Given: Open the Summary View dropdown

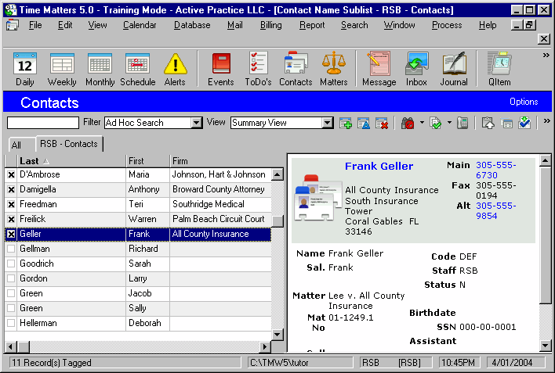Looking at the screenshot, I should click(328, 123).
